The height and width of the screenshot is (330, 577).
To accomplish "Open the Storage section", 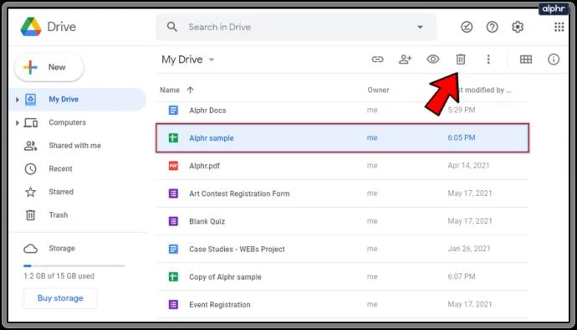I will 62,248.
